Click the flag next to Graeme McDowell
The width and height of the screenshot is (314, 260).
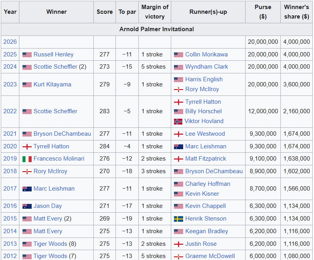[178, 256]
